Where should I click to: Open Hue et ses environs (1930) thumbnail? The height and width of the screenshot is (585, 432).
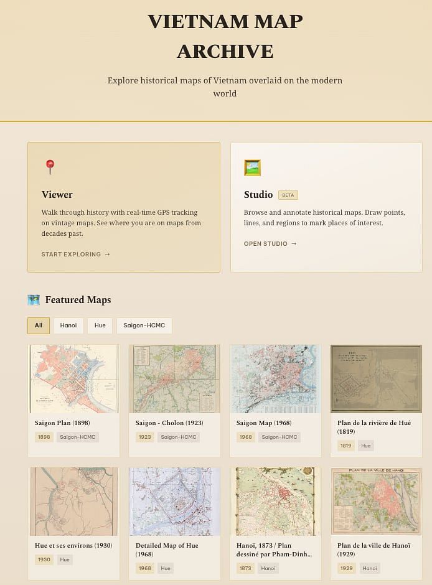pos(73,501)
